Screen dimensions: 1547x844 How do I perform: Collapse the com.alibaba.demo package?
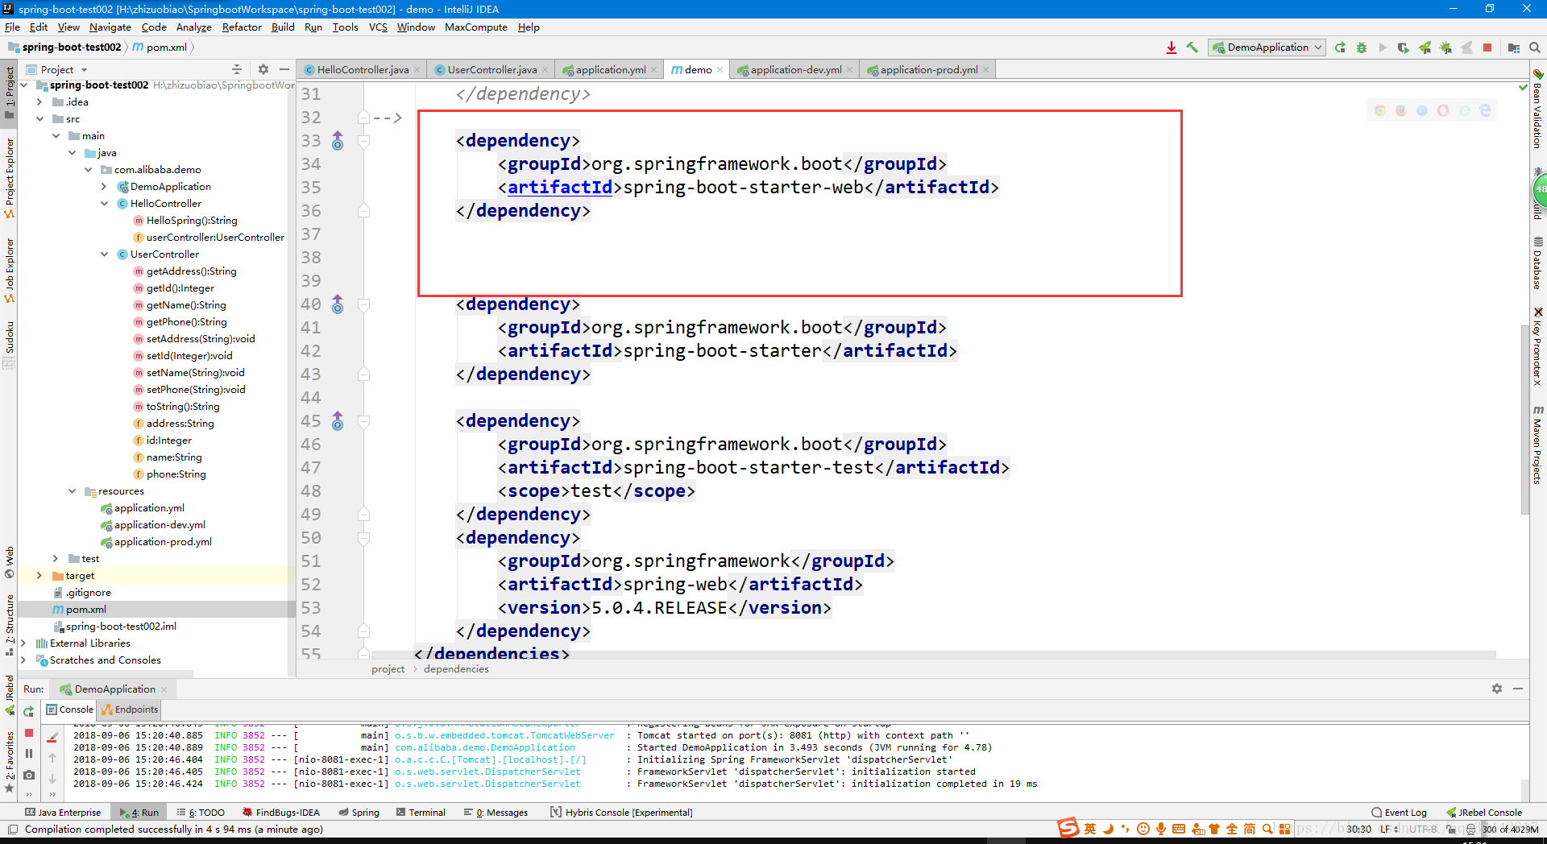click(89, 169)
